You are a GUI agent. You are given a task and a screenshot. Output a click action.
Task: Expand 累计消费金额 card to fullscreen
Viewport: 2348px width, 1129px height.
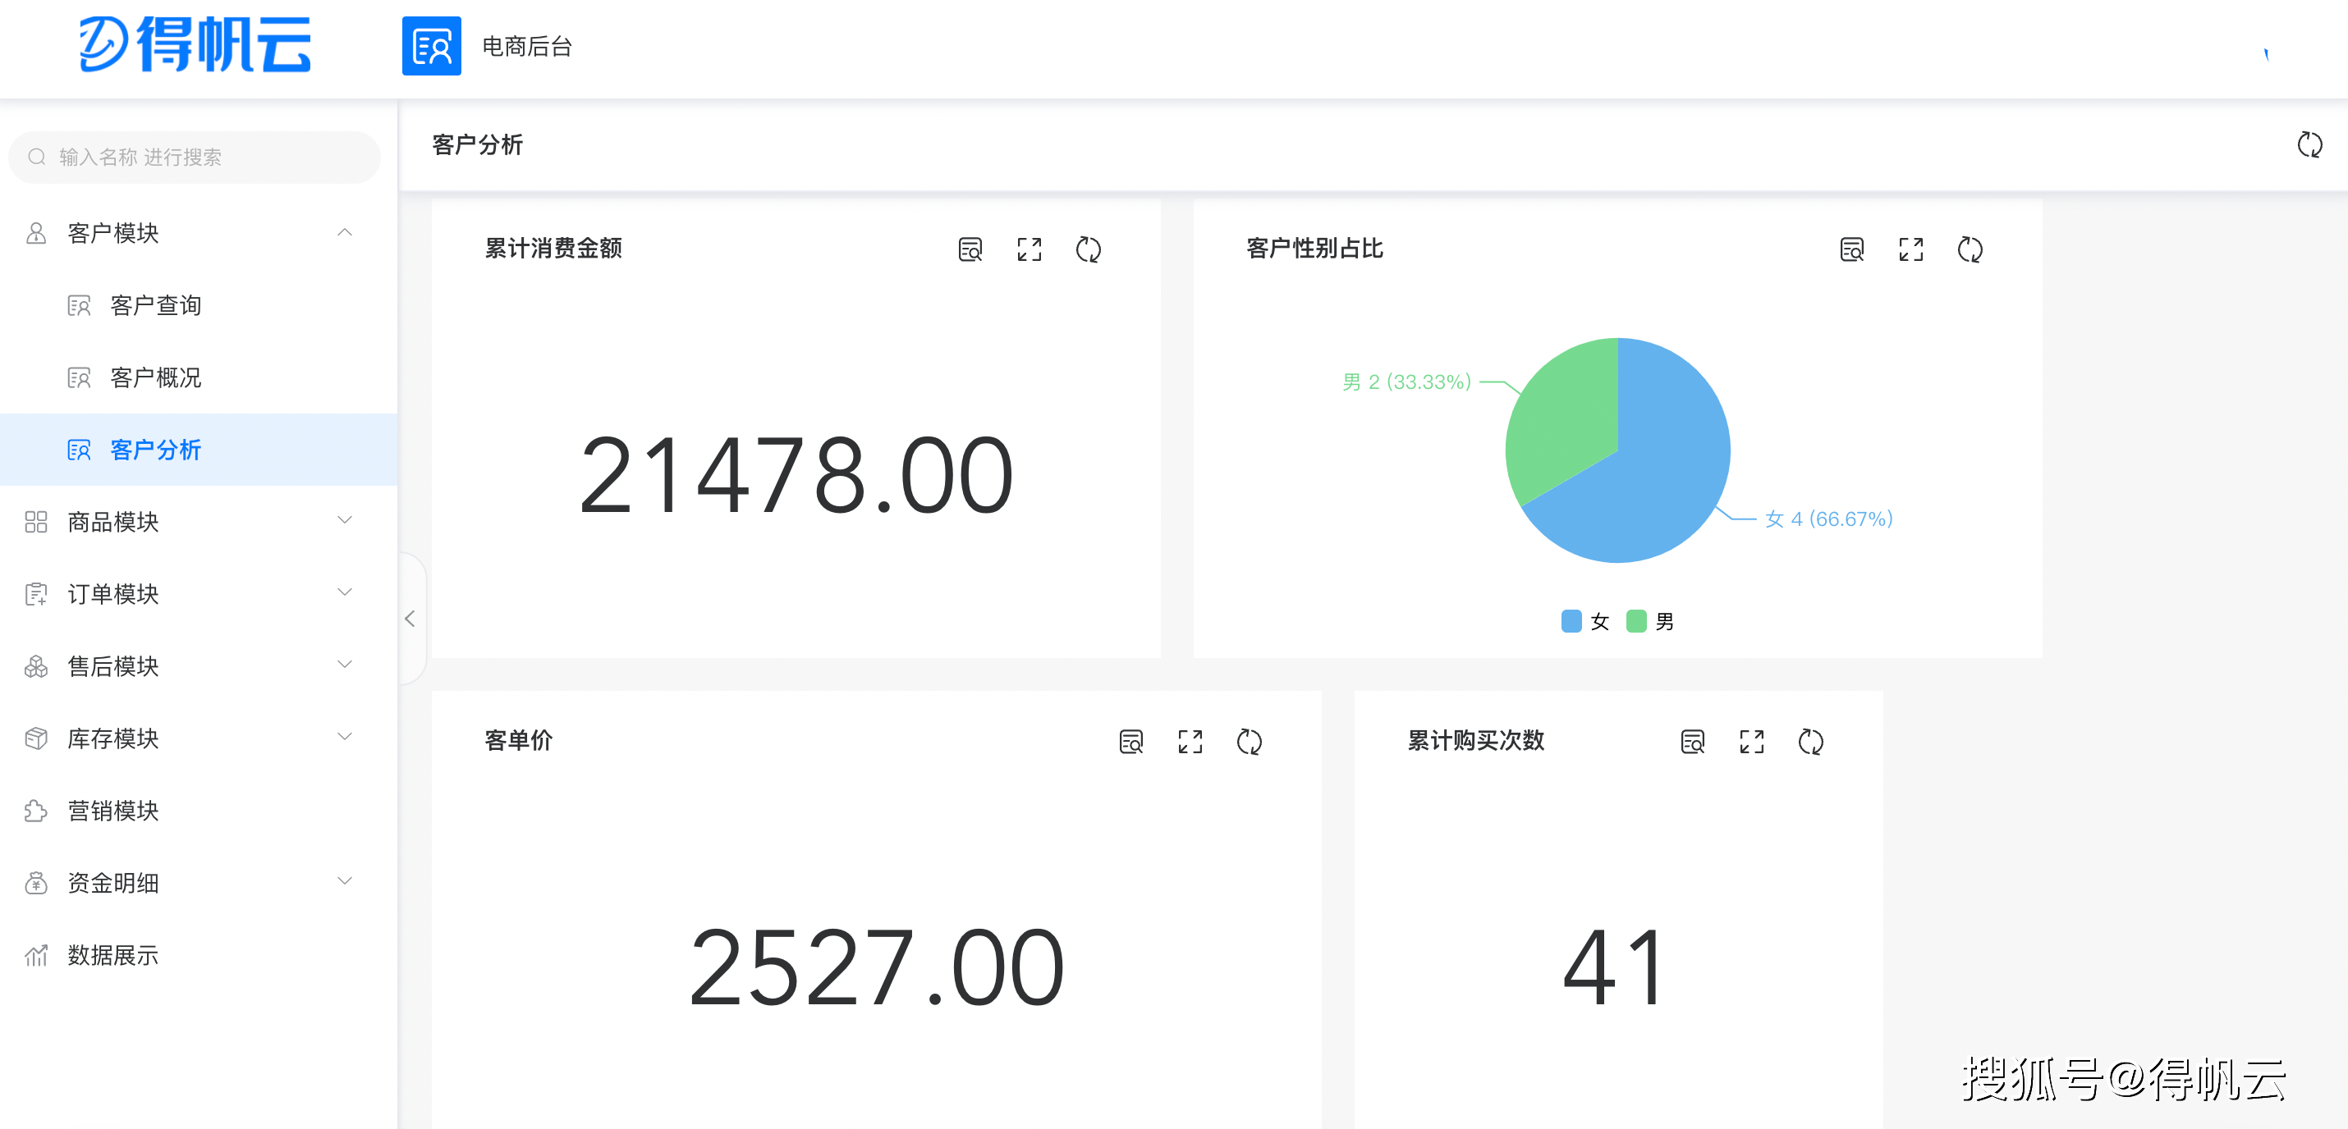coord(1029,249)
